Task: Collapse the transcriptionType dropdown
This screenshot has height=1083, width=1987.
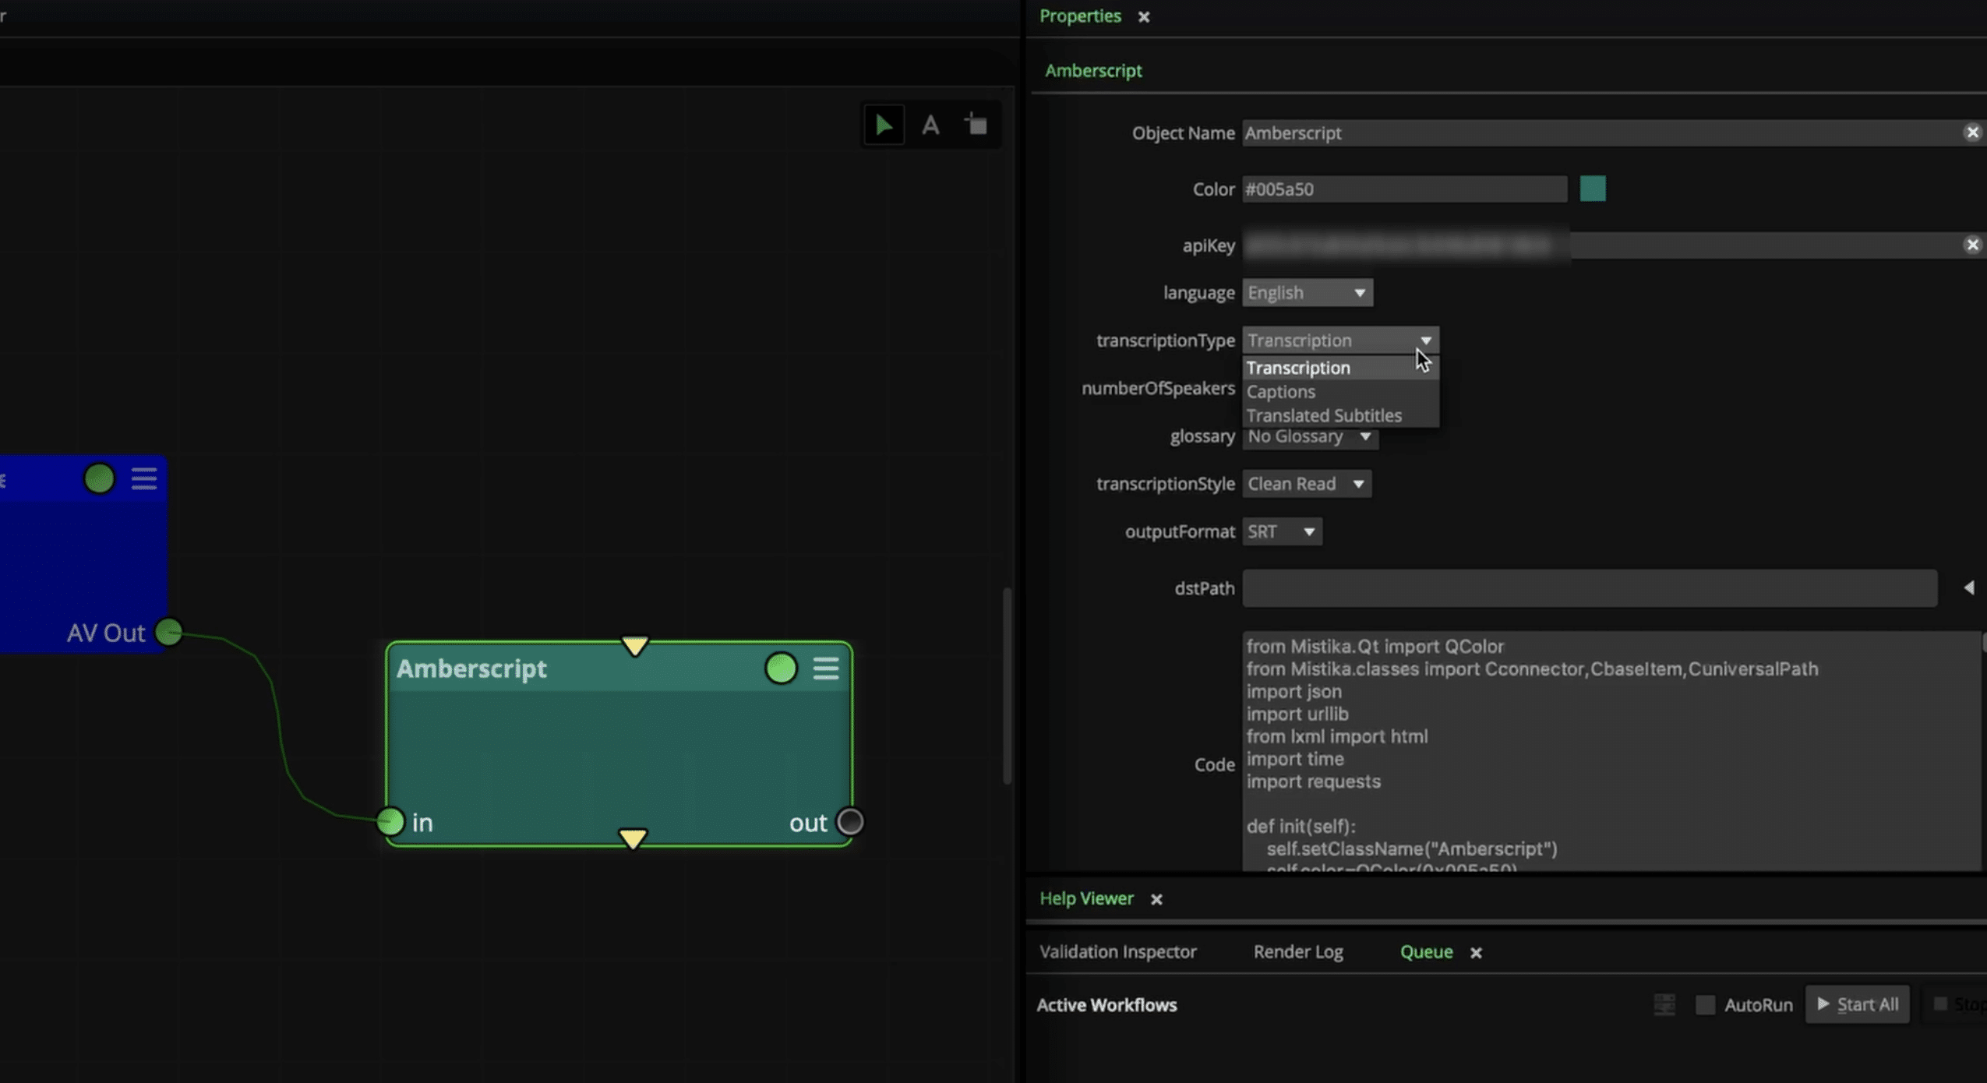Action: point(1340,340)
